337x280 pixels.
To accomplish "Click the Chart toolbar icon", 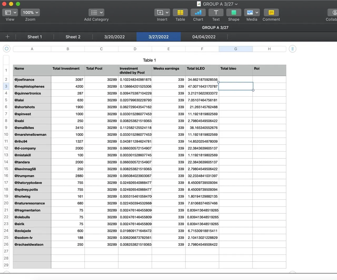I will (198, 12).
